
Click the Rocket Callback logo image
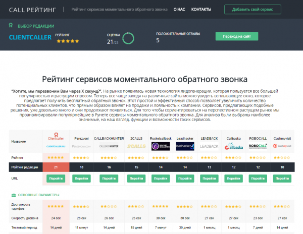coord(161,146)
